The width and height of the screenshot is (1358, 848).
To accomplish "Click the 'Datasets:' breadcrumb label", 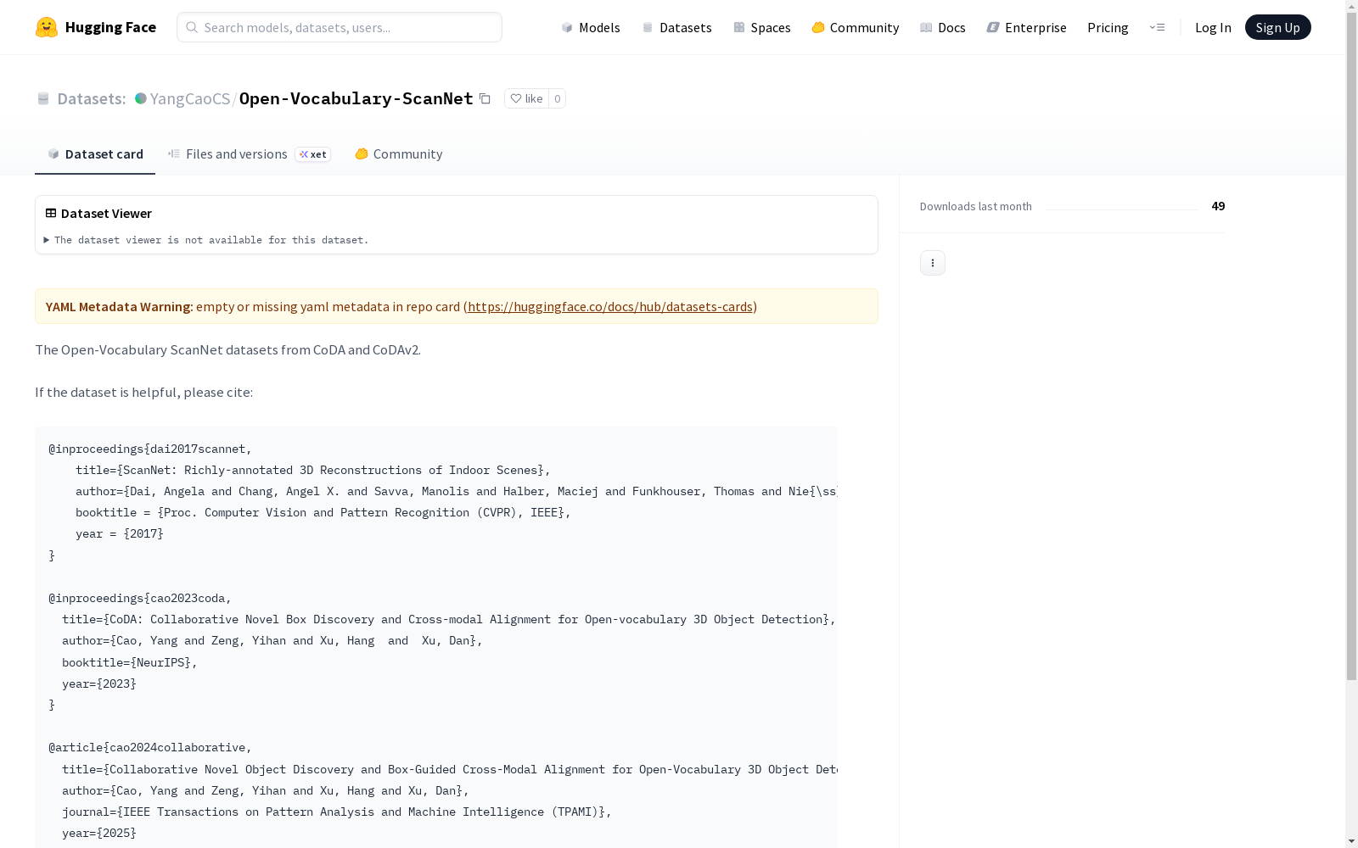I will (91, 98).
